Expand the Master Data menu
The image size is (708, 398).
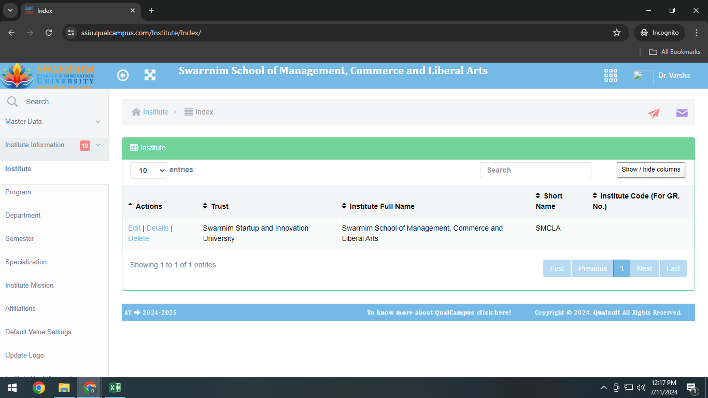coord(54,121)
